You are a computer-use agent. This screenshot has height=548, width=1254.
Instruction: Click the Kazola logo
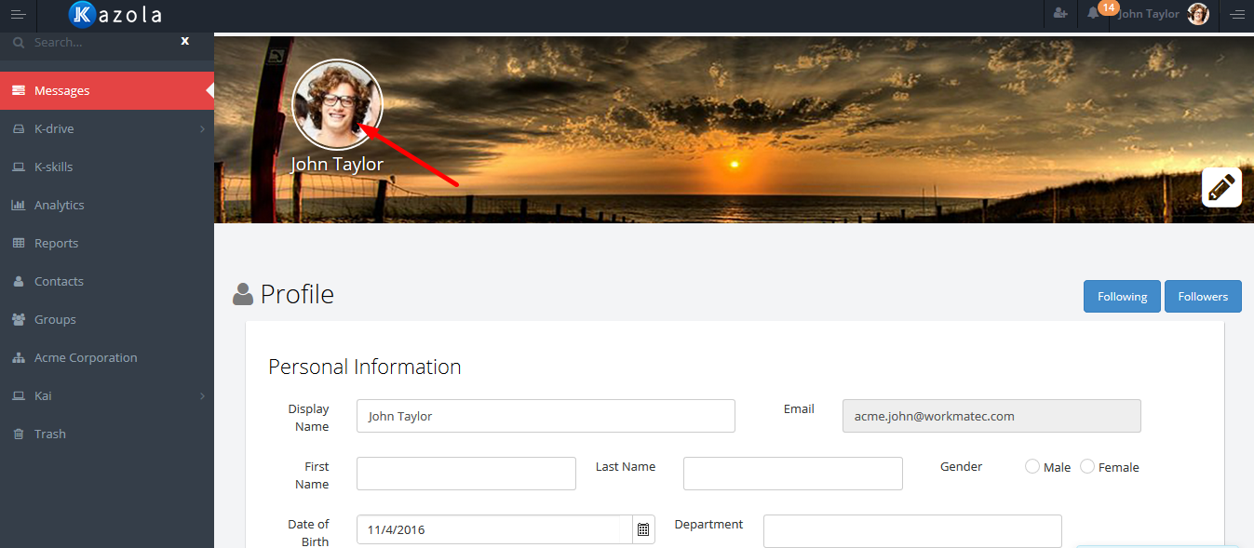[115, 14]
